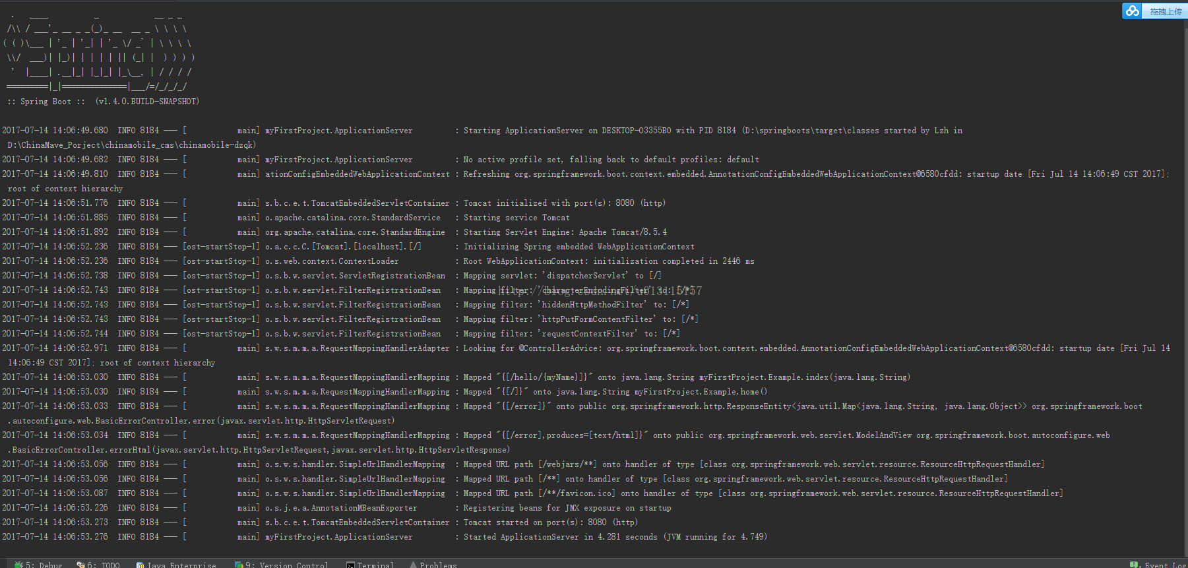Show the Terminal tool window

[370, 564]
